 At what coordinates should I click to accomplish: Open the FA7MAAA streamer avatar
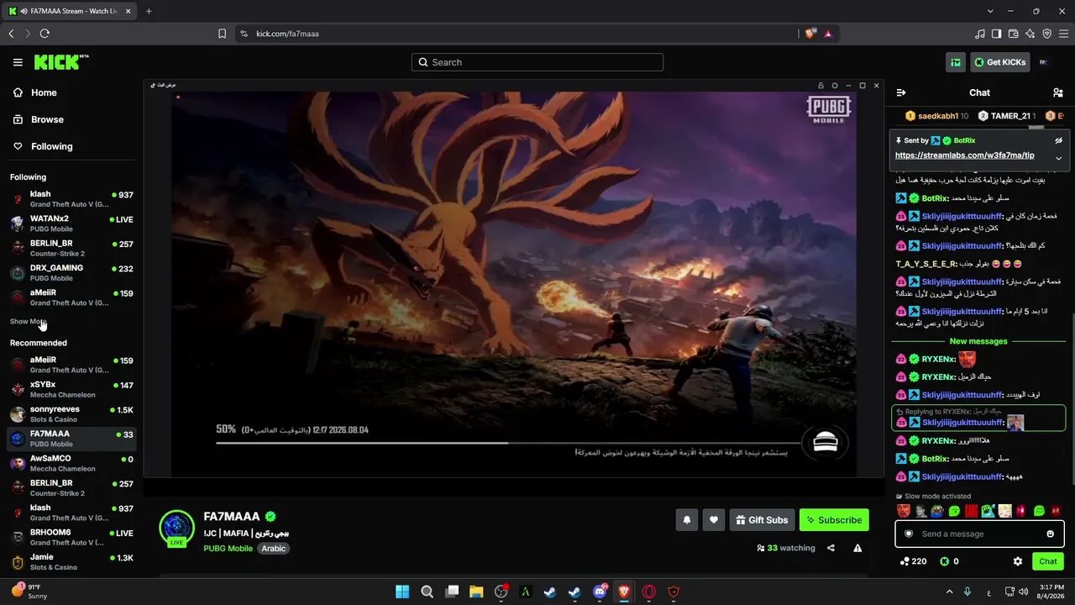click(176, 528)
